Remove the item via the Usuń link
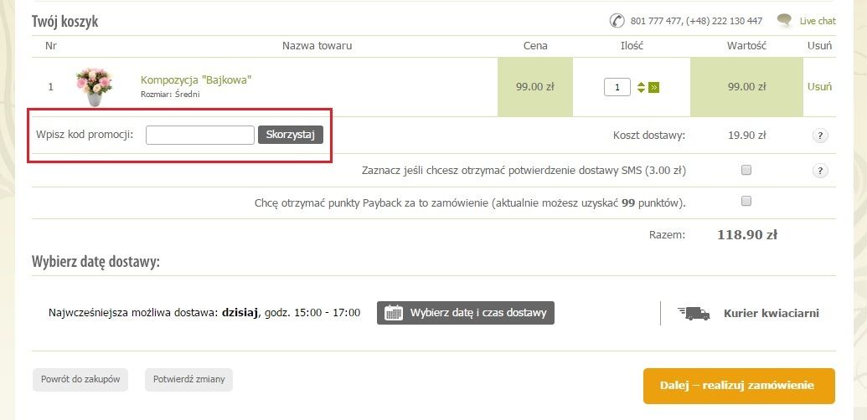This screenshot has height=420, width=867. [819, 87]
